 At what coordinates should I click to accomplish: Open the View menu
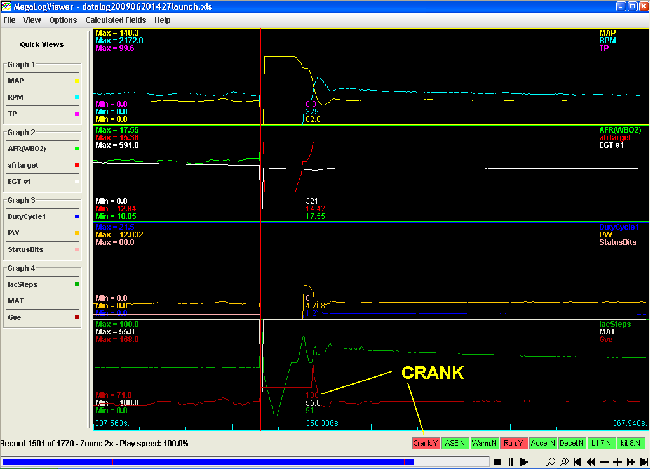click(32, 20)
